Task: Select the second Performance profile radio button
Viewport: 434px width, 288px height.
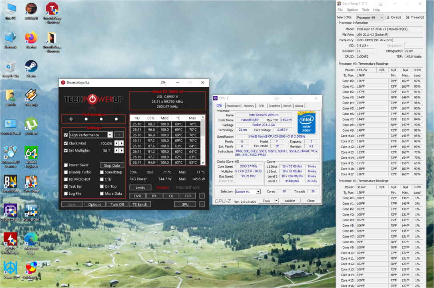Action: click(86, 119)
